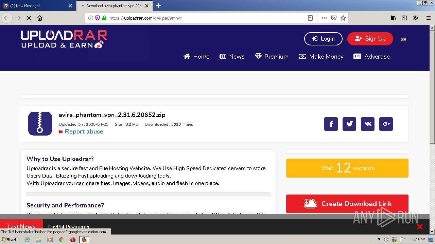
Task: Open Firefox taskbar button
Action: (x=84, y=240)
